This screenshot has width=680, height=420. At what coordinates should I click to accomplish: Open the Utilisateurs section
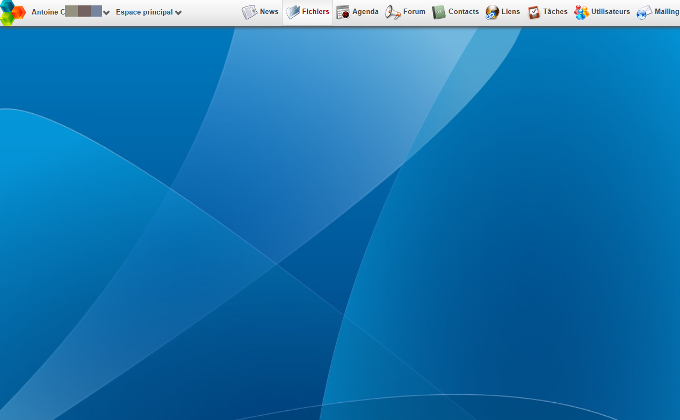click(x=611, y=11)
